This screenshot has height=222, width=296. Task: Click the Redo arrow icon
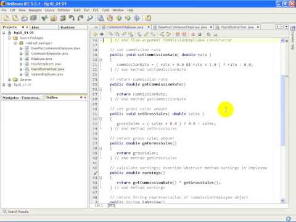(x=80, y=18)
